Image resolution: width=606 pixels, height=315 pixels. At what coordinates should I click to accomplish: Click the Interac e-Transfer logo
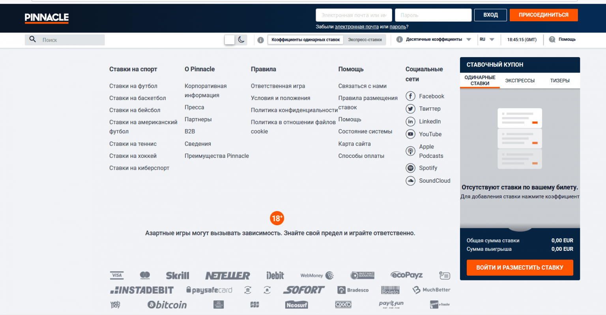pyautogui.click(x=440, y=304)
